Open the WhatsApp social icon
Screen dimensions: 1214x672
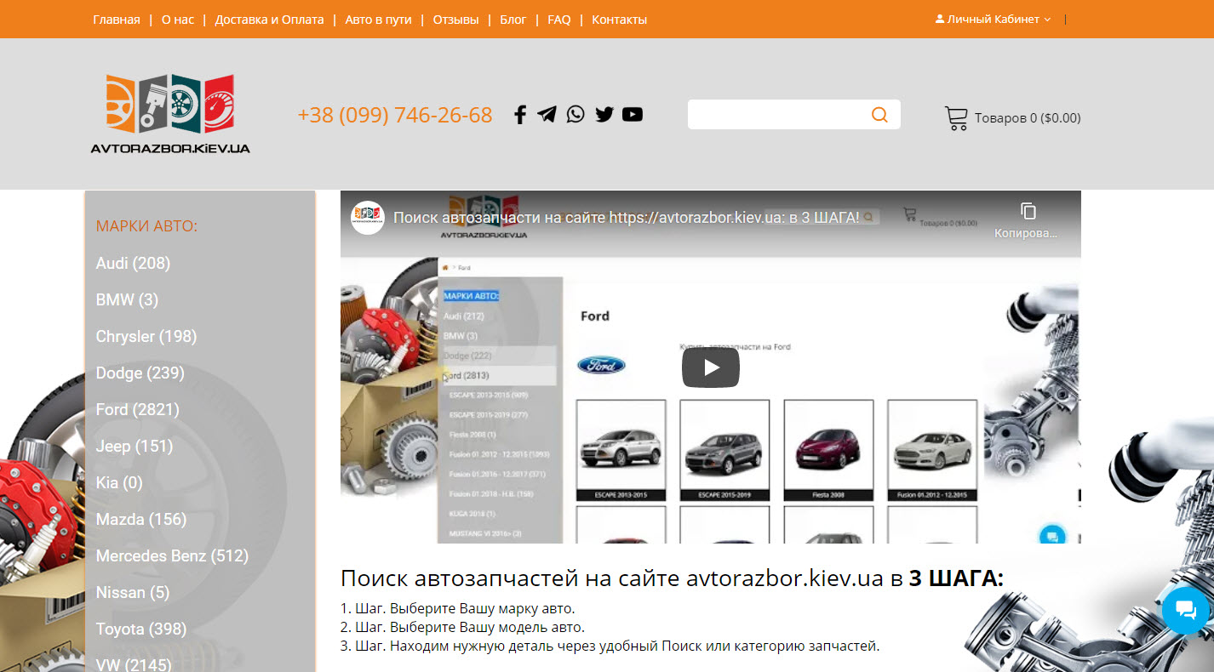pyautogui.click(x=576, y=114)
